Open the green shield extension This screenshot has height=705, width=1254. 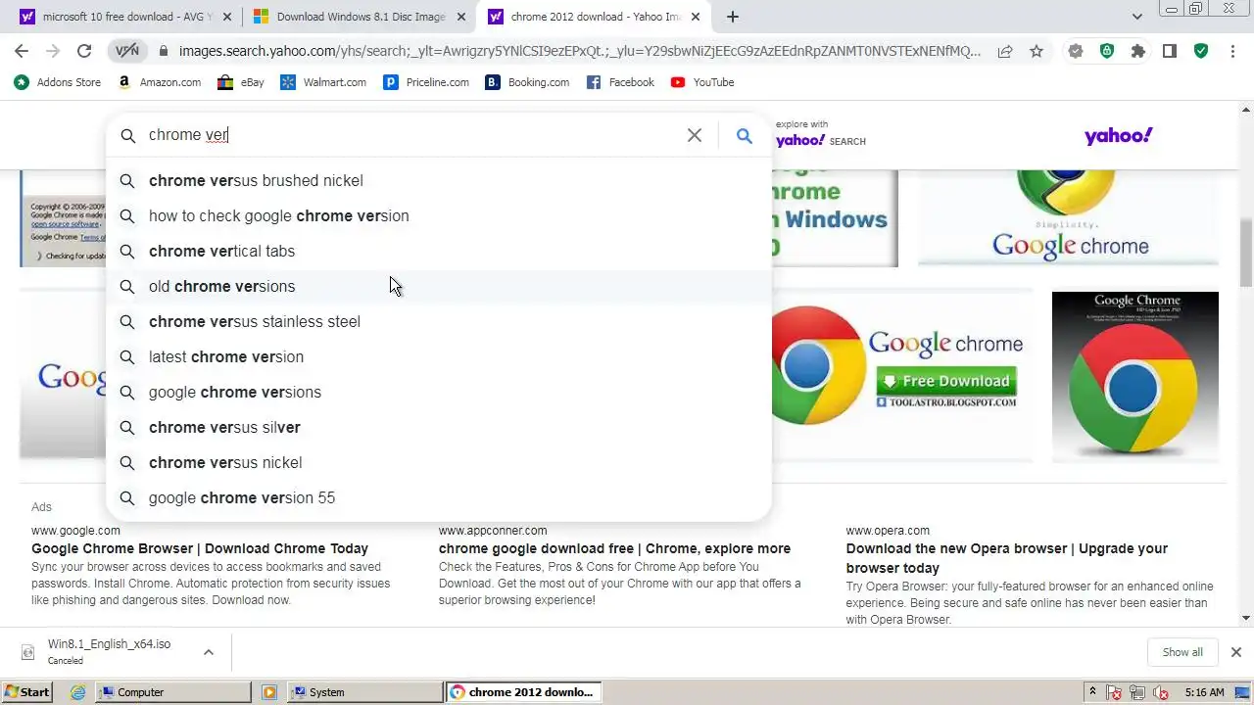(1107, 51)
